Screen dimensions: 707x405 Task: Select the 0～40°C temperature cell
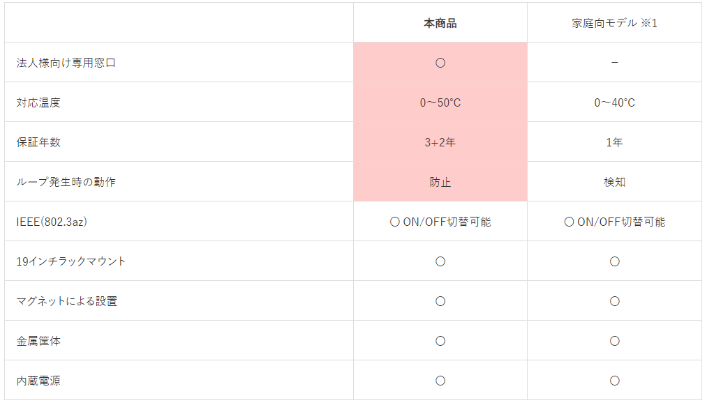pos(615,102)
